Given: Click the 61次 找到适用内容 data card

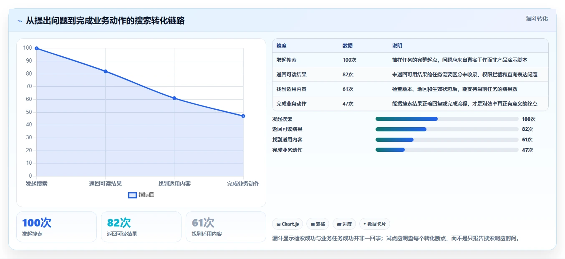Looking at the screenshot, I should tap(226, 227).
